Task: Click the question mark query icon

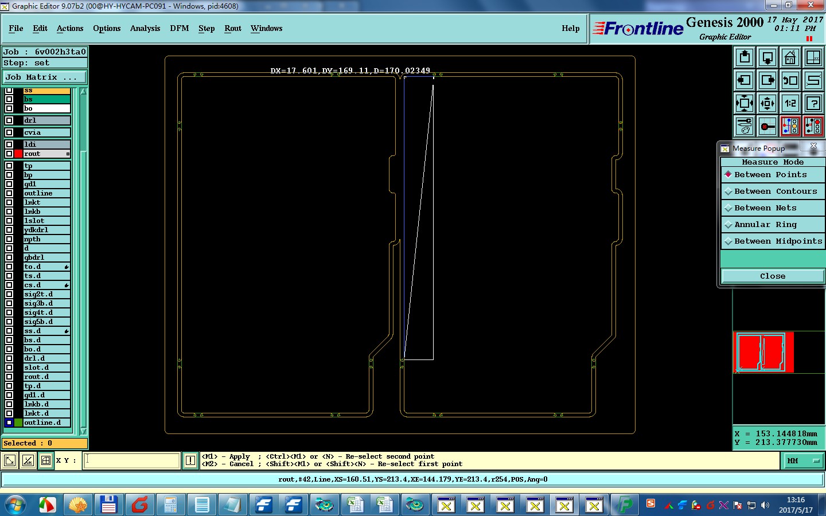Action: (x=813, y=103)
